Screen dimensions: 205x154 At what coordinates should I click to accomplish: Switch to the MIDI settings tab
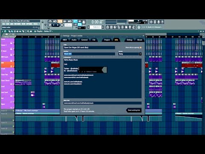tap(65, 40)
